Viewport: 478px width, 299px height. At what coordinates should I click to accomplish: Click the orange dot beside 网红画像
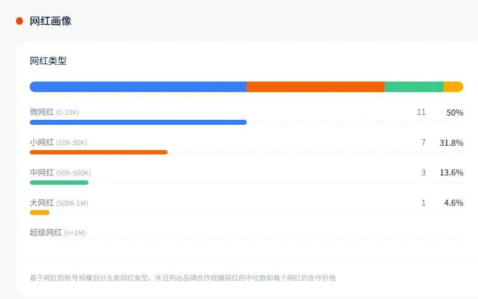[x=19, y=21]
